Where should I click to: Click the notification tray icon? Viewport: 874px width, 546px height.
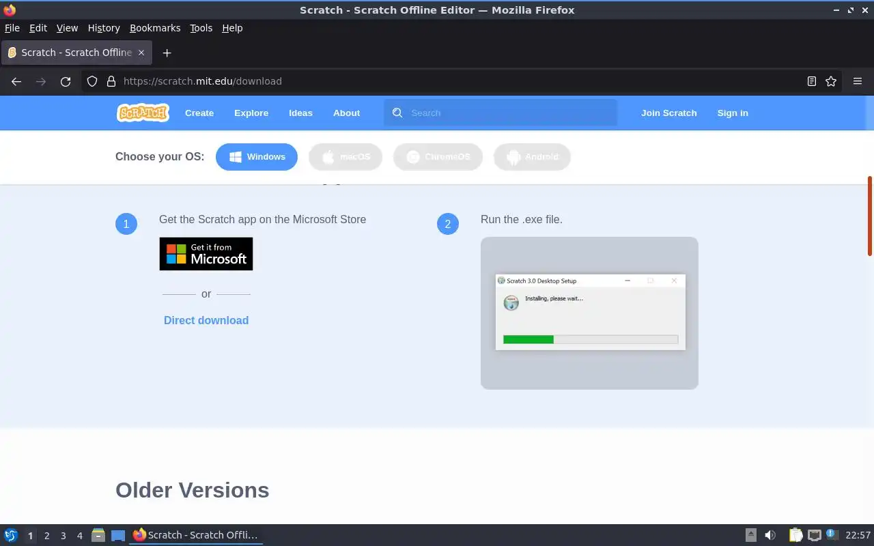pyautogui.click(x=832, y=534)
